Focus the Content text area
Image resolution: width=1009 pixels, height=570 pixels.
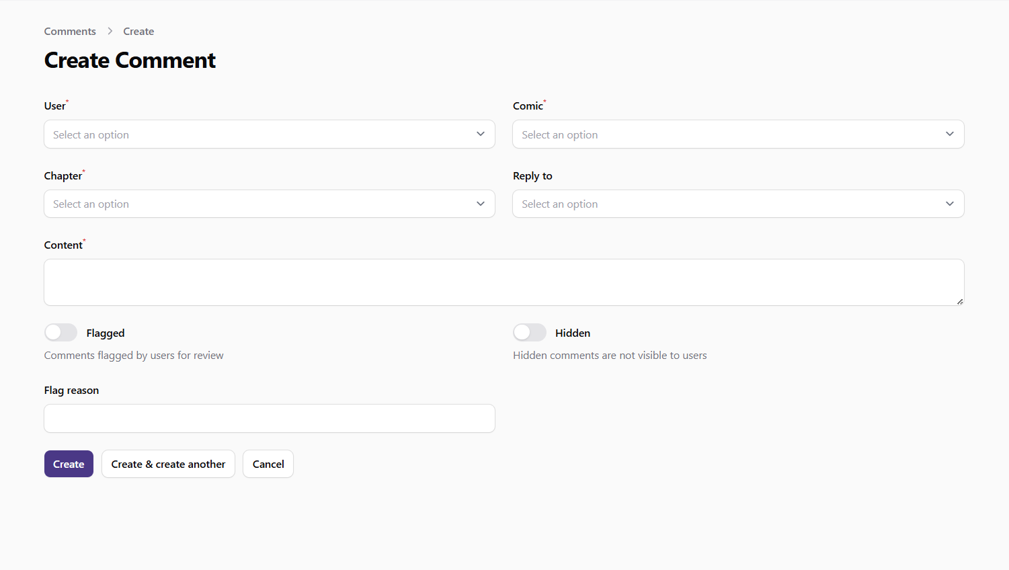(503, 282)
